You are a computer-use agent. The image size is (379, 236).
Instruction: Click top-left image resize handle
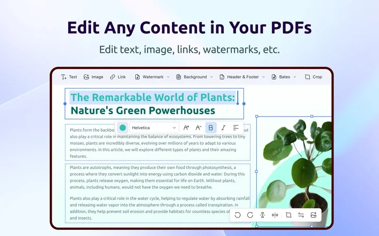pyautogui.click(x=257, y=116)
